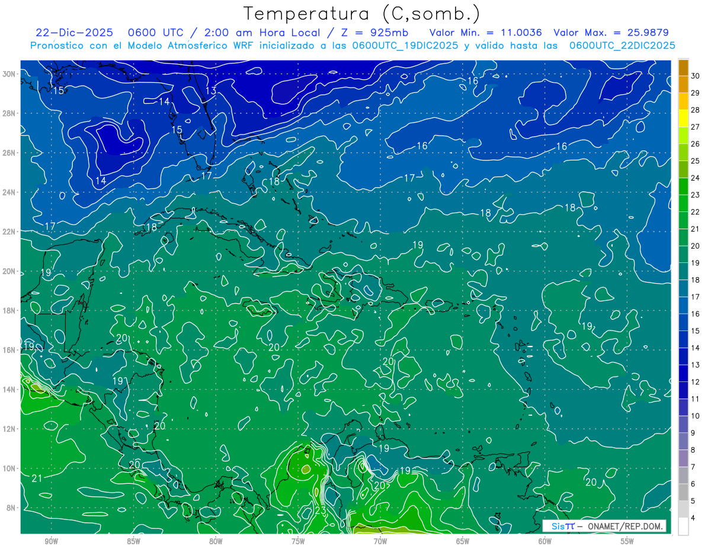711x549 pixels.
Task: Click the valid-until stamp "0600UTC_22DIC2025"
Action: click(622, 46)
